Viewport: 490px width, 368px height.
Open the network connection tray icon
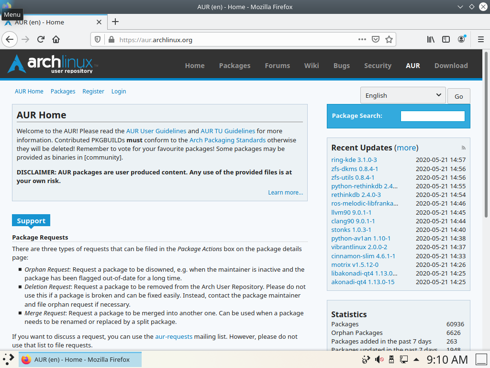point(403,359)
